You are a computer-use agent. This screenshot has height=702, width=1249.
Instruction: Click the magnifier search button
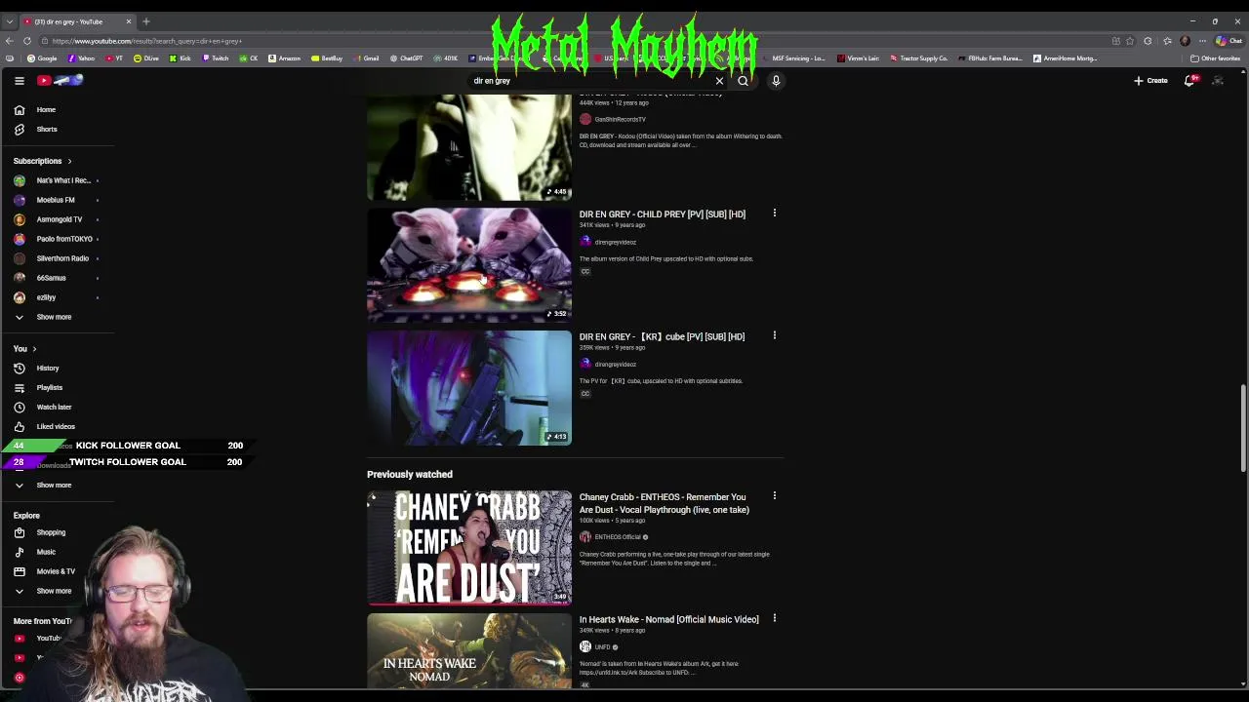pos(743,81)
